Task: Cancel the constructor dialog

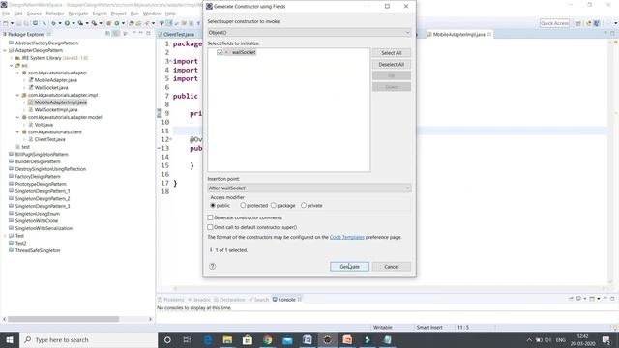Action: 392,267
